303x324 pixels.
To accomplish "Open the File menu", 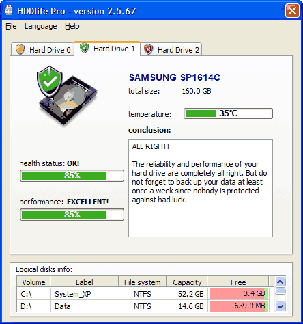I will pyautogui.click(x=11, y=26).
